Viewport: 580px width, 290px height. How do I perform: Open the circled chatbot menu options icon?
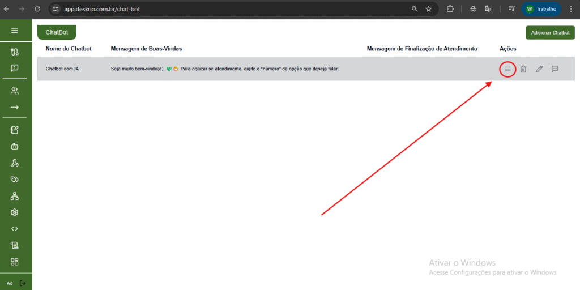coord(507,69)
